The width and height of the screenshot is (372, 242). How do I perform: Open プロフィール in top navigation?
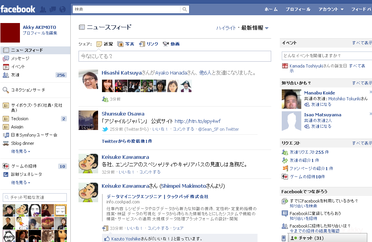pyautogui.click(x=298, y=9)
